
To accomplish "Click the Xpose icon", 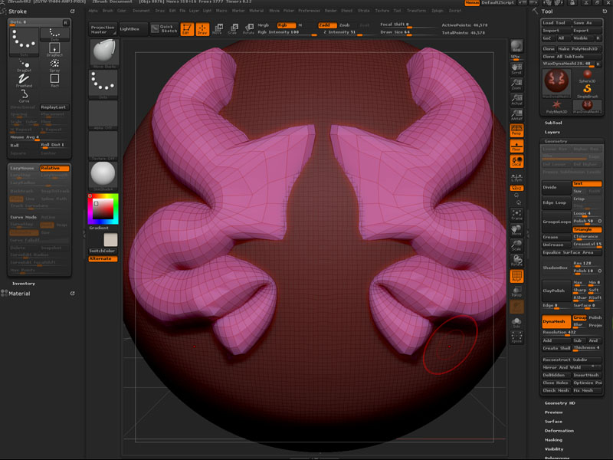I will tap(516, 337).
